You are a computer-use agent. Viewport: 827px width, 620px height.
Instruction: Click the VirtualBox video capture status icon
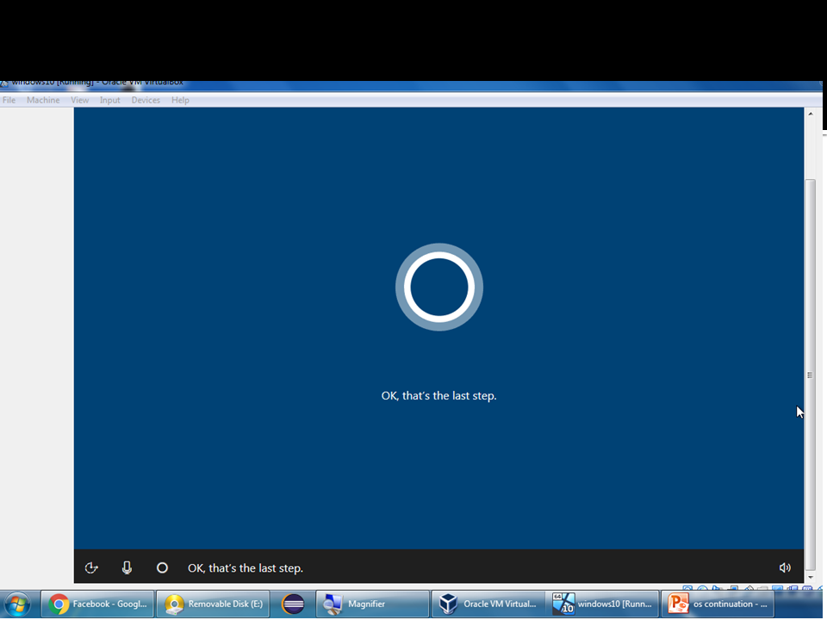(x=793, y=587)
